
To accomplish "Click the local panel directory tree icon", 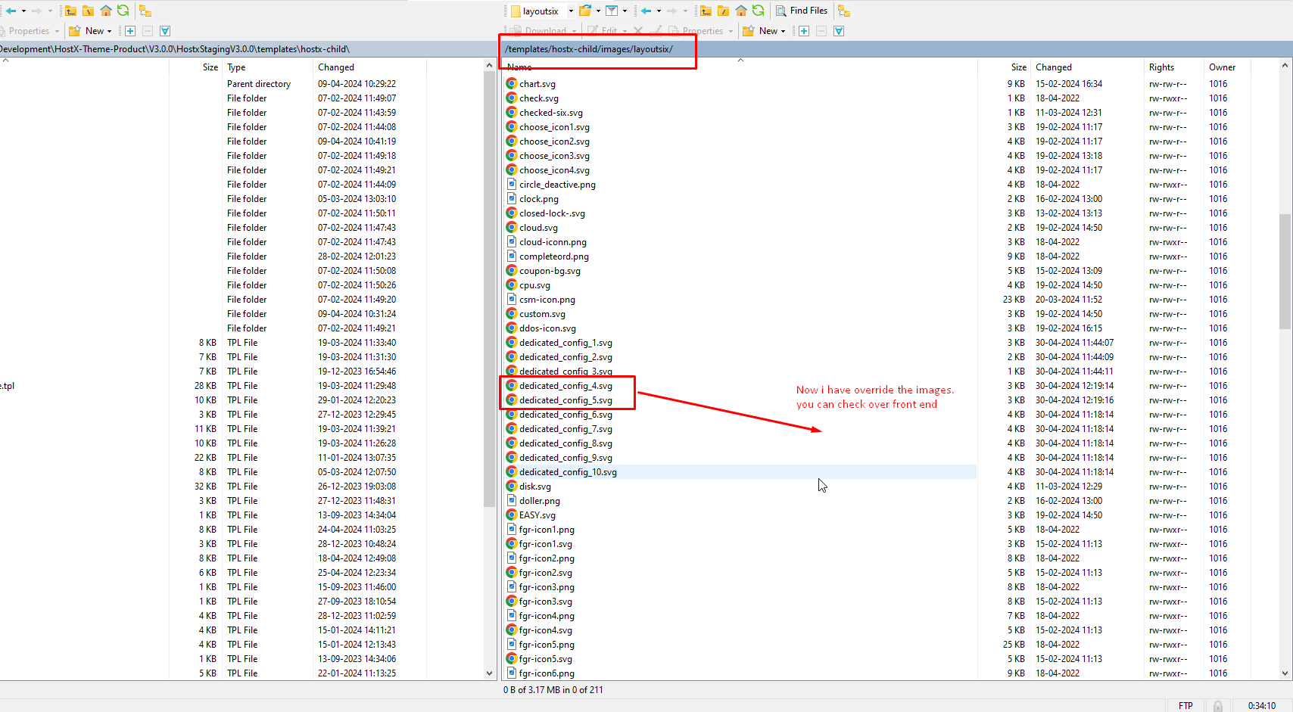I will click(145, 11).
